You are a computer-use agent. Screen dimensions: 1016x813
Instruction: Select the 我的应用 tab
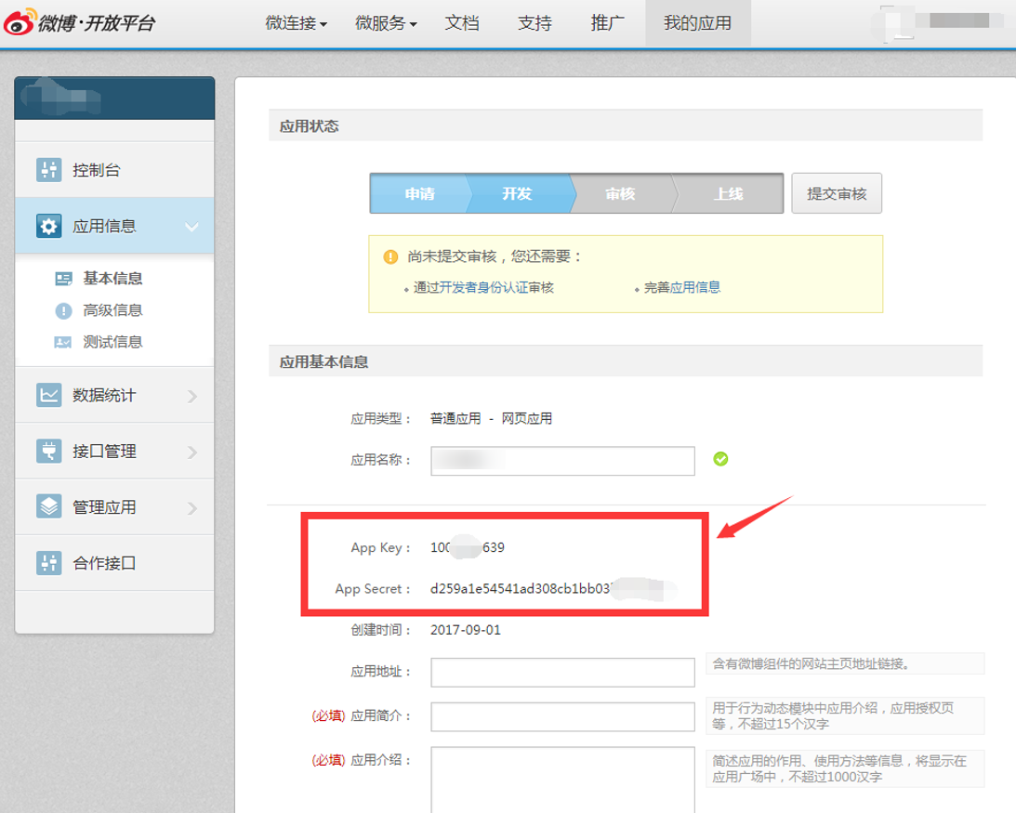[698, 23]
